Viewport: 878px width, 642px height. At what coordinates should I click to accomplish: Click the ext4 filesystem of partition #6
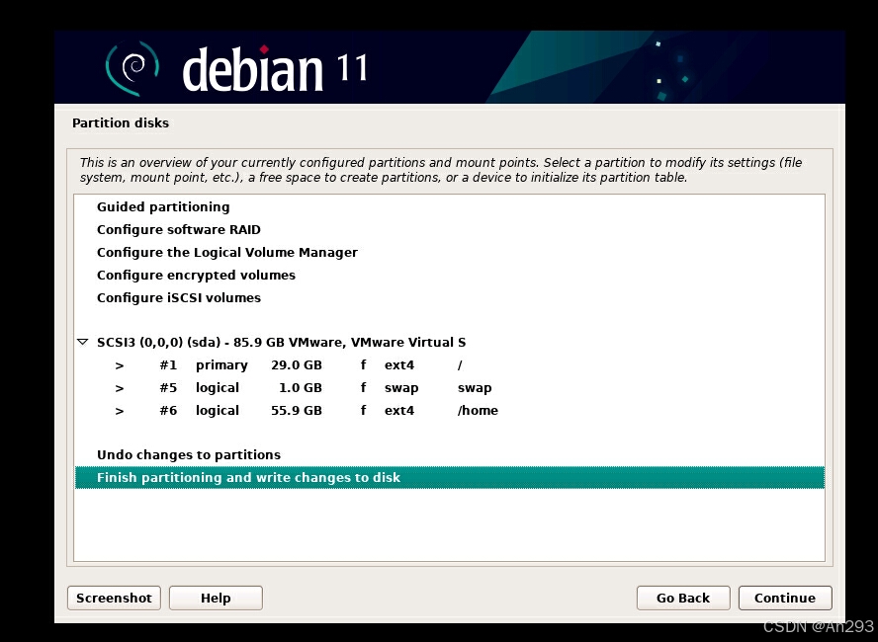click(x=399, y=411)
